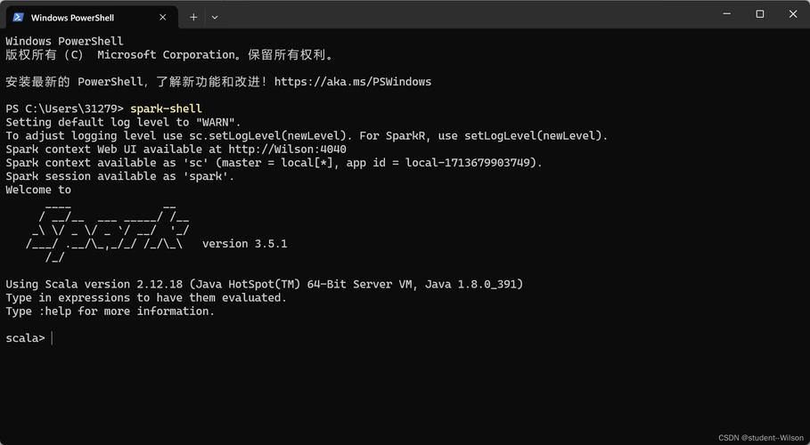Click the version 3.5.1 text
The image size is (810, 445).
(244, 244)
